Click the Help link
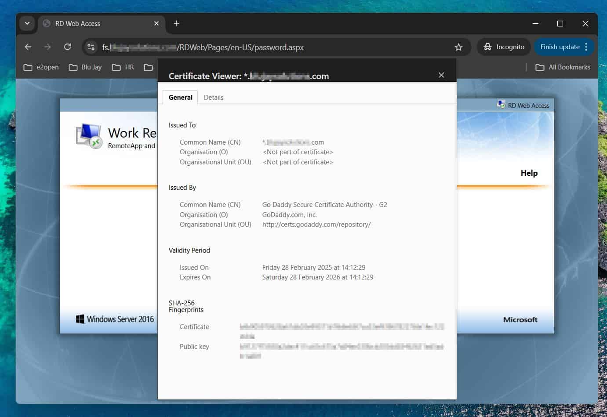Screen dimensions: 607x417 pos(529,173)
